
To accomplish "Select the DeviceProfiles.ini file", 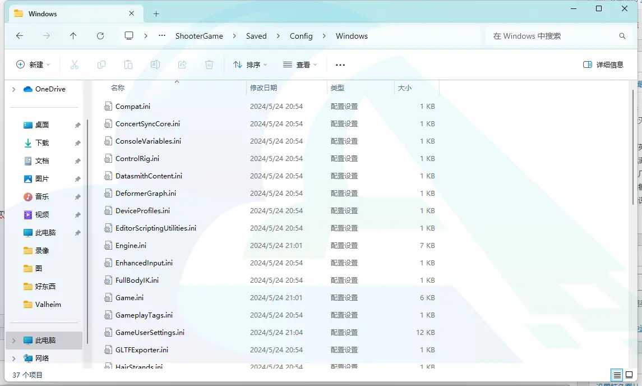I will tap(142, 211).
